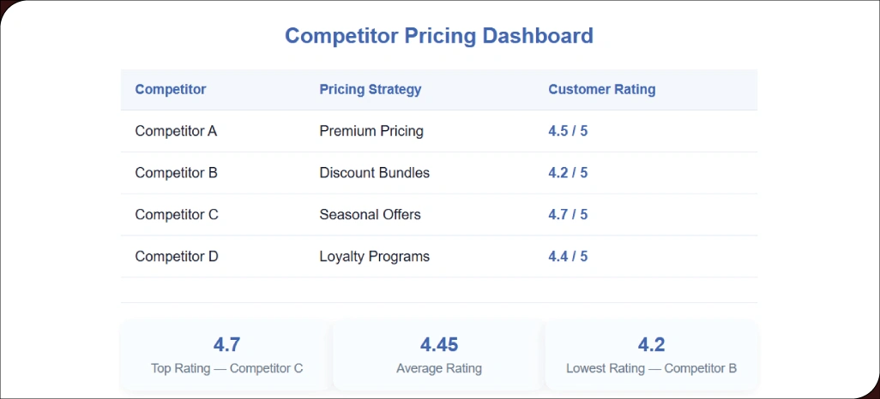Click the Competitor B name cell

point(176,173)
